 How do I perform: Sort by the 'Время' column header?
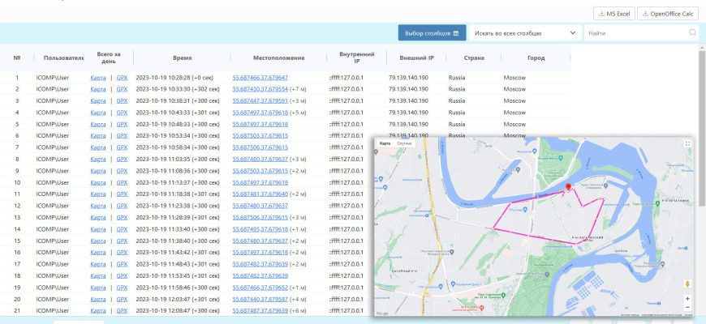[x=183, y=58]
